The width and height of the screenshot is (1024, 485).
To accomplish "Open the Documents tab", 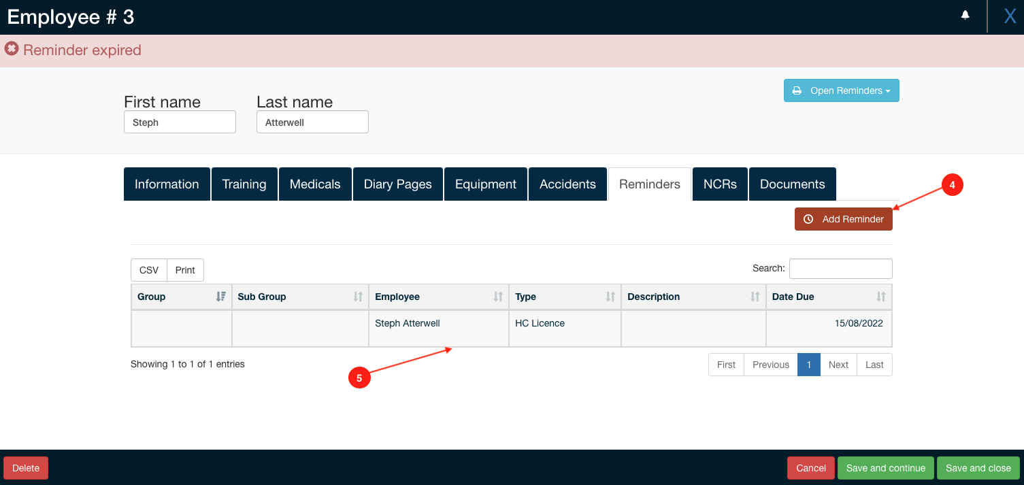I will click(x=792, y=184).
